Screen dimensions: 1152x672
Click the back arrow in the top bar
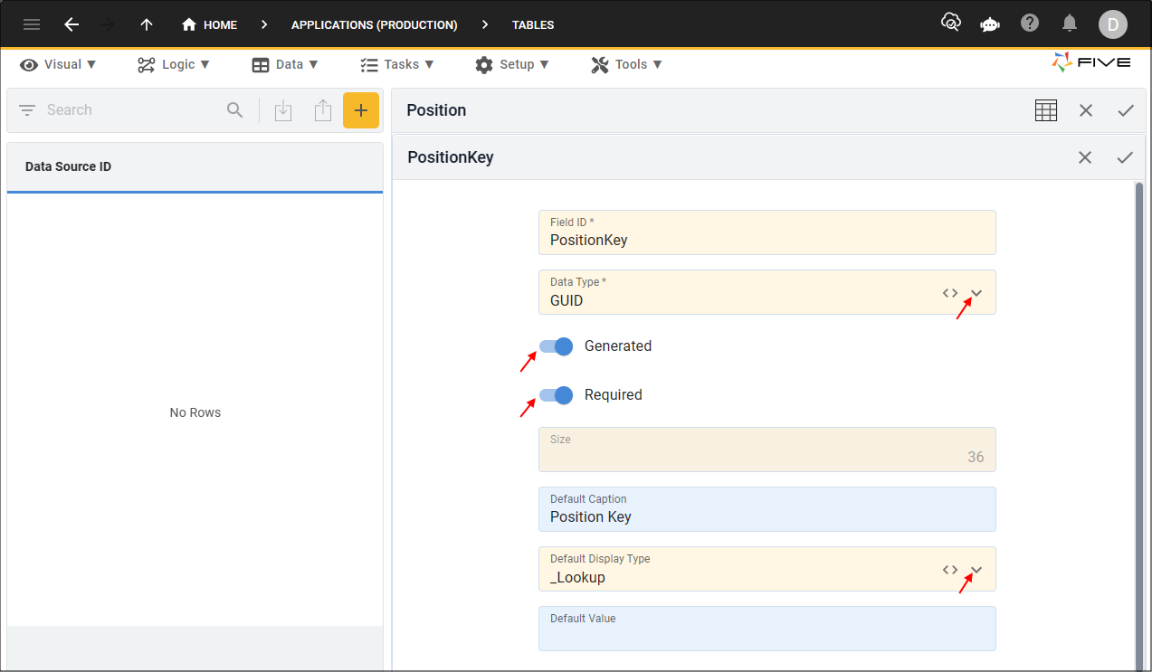click(71, 24)
